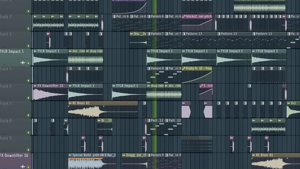The width and height of the screenshot is (300, 169).
Task: Click the audio icon on the bottom-track RC Riser 01 clip
Action: [254, 155]
